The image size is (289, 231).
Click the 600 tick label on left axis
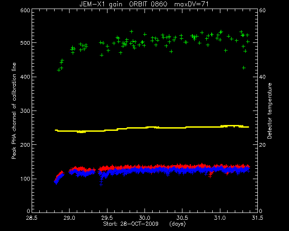click(x=25, y=10)
